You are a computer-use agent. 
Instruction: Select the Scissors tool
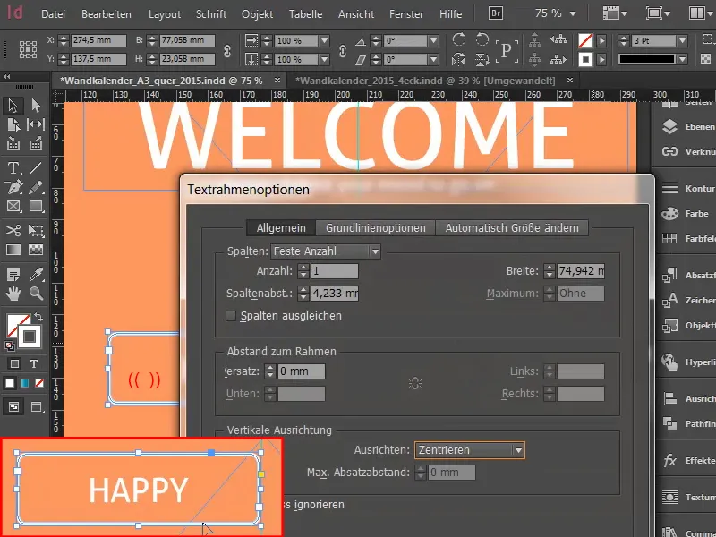tap(13, 230)
